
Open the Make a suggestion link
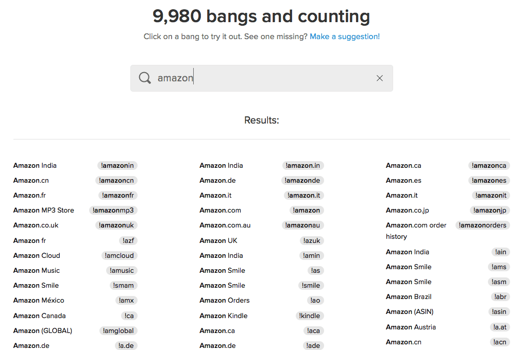345,37
